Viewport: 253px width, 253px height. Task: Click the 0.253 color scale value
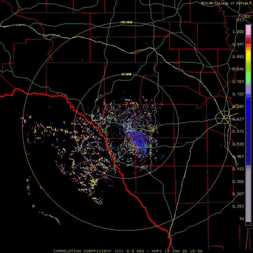(x=238, y=206)
